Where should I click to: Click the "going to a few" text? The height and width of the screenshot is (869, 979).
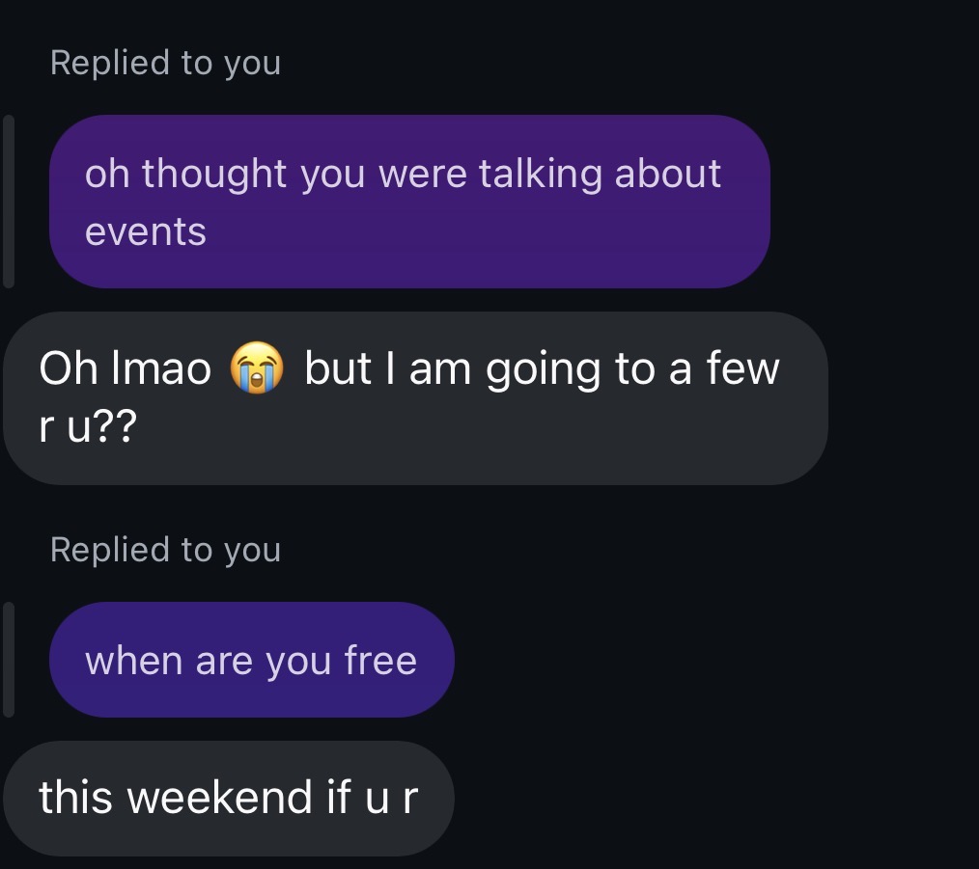coord(632,370)
